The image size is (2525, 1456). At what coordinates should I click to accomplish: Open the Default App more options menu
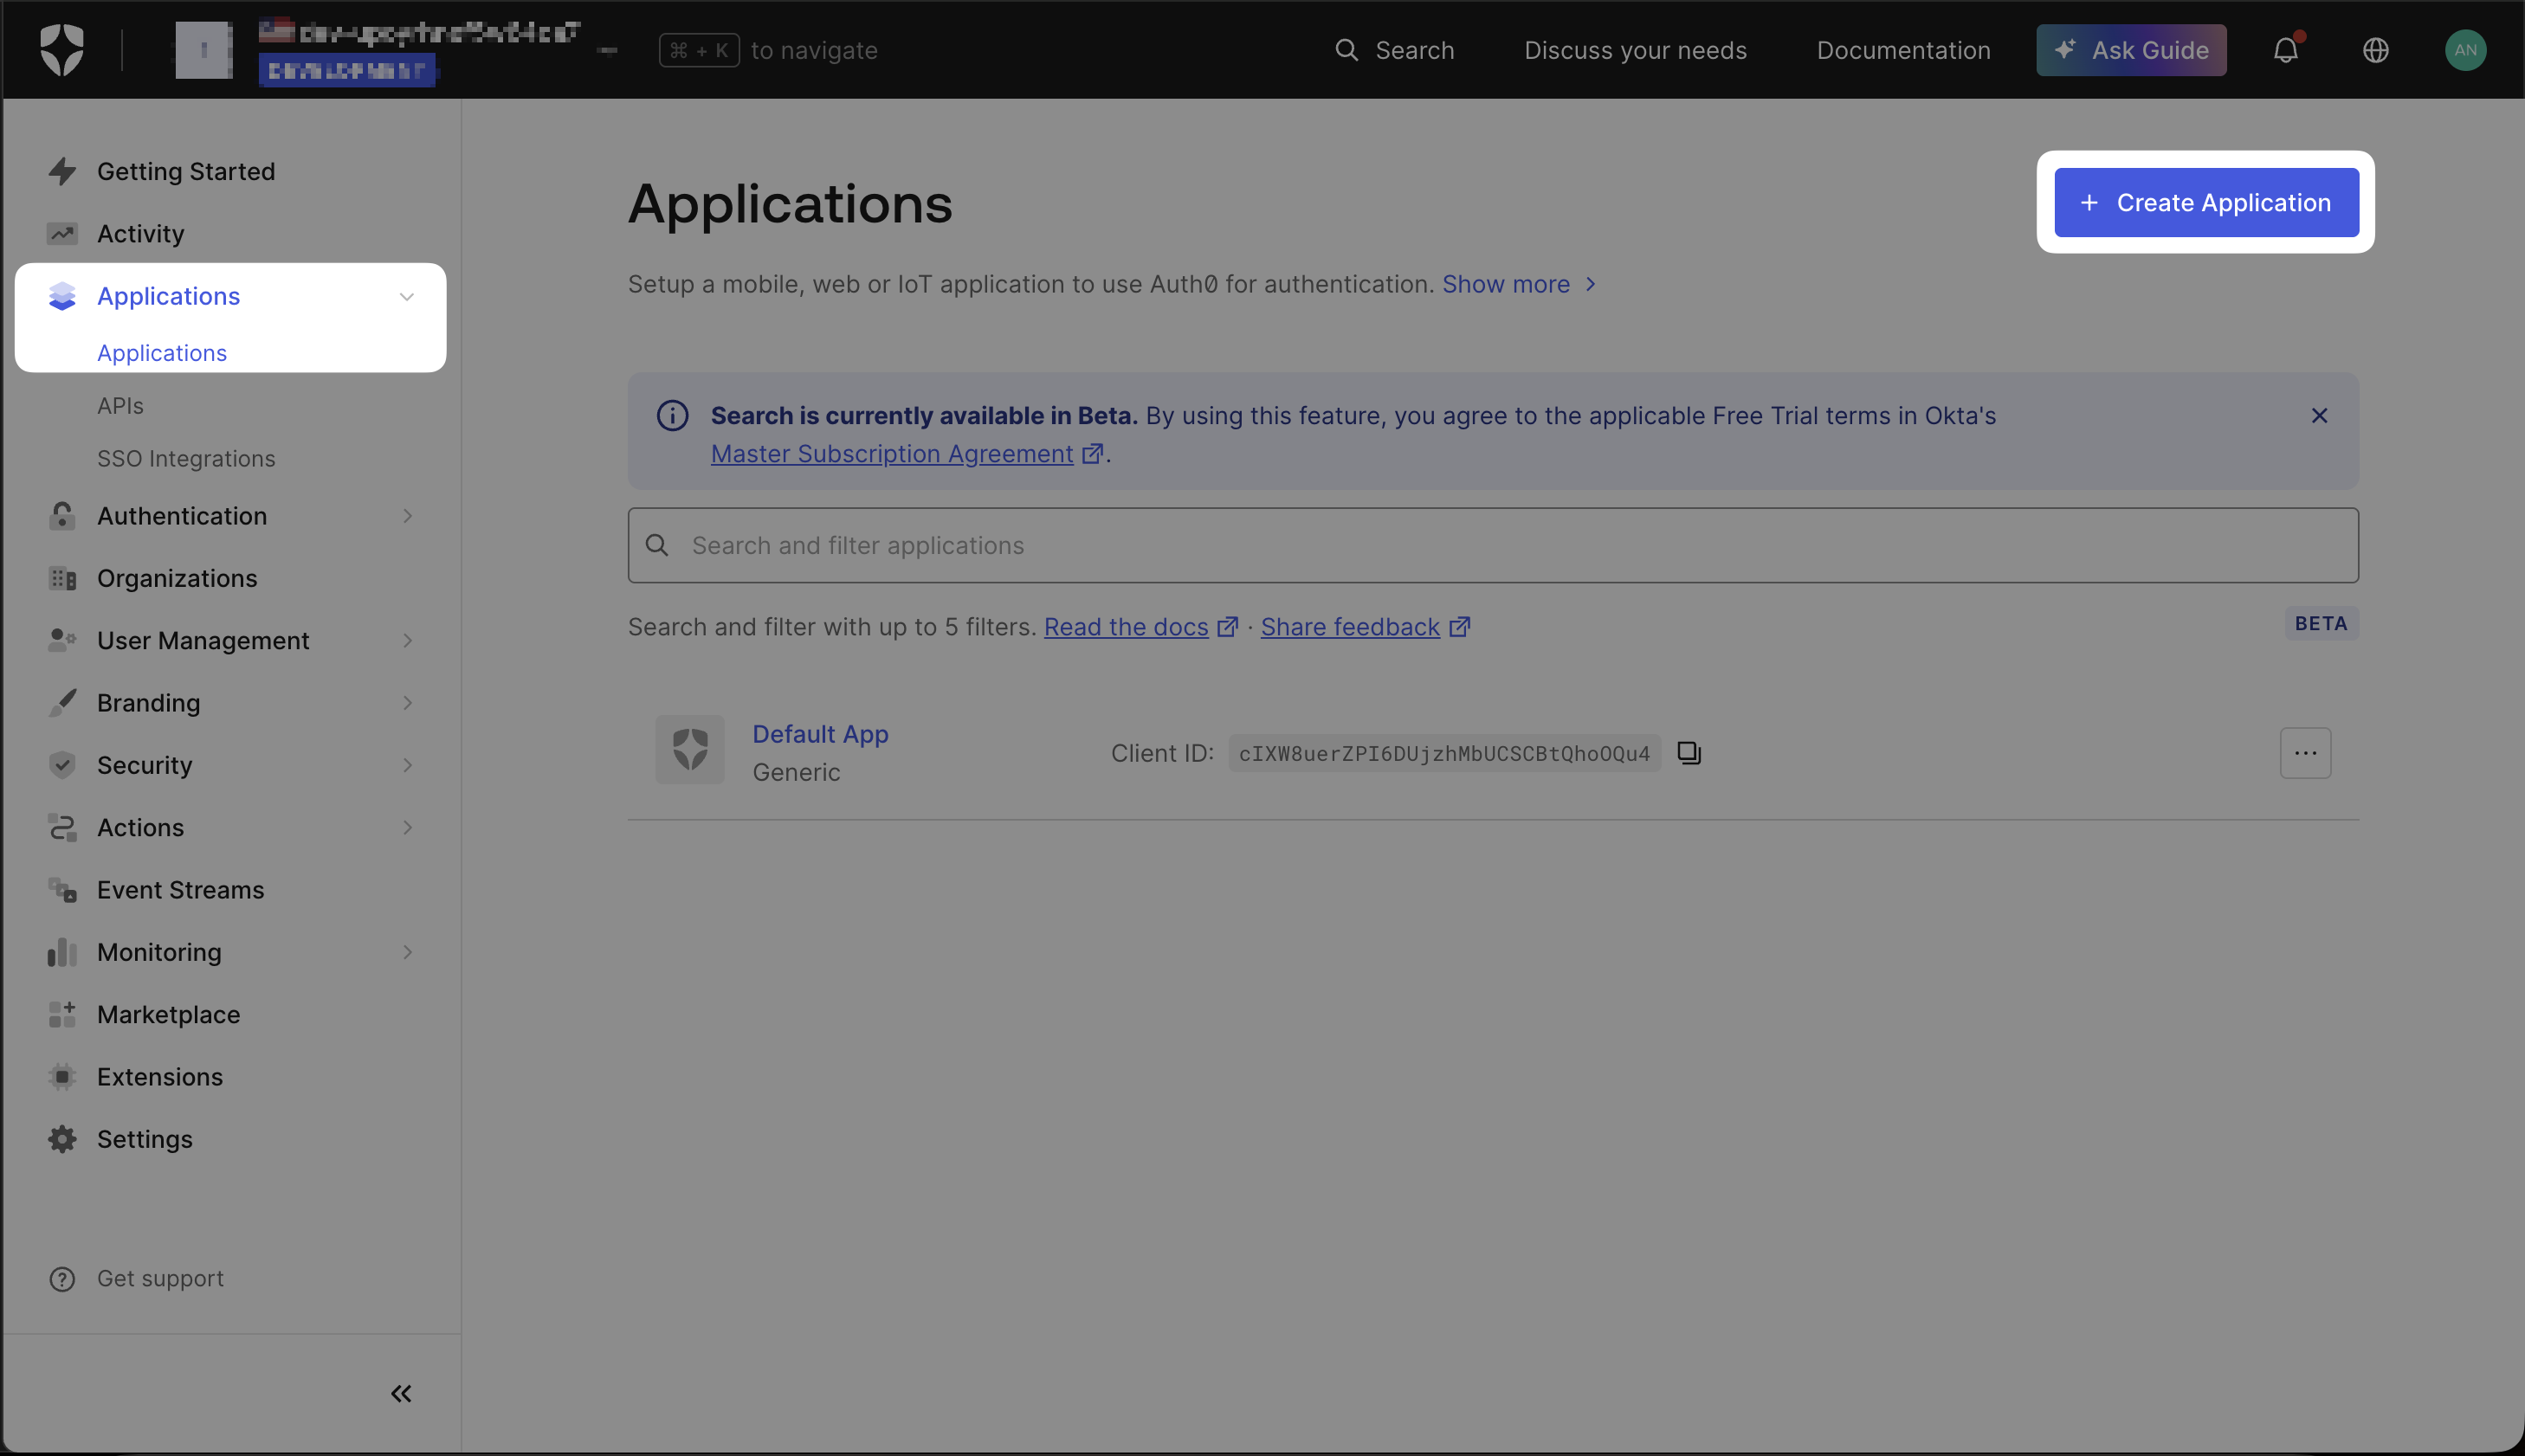pyautogui.click(x=2305, y=753)
